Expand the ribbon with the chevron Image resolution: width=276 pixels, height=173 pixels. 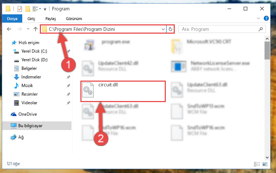258,18
